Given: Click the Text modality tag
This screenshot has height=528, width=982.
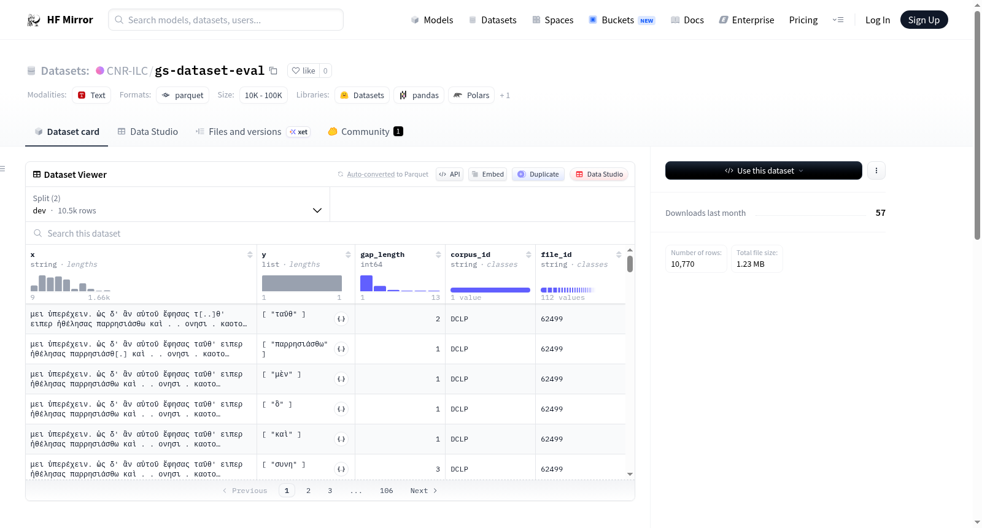Looking at the screenshot, I should tap(91, 95).
